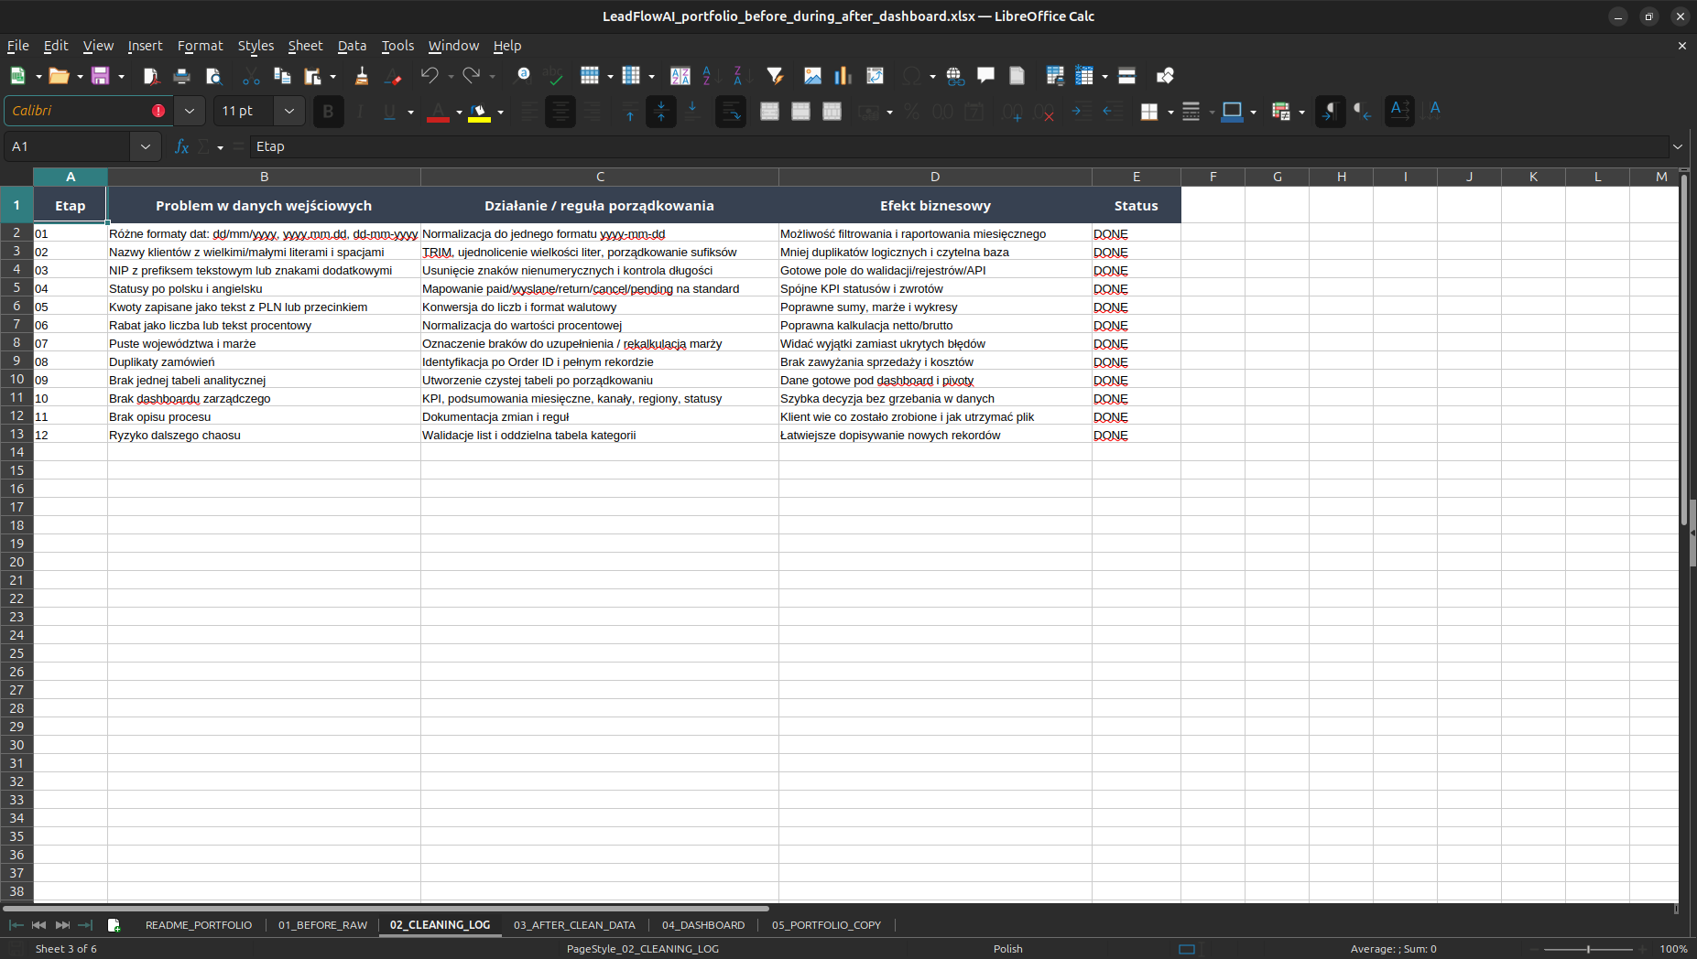This screenshot has width=1697, height=959.
Task: Open Find and Replace
Action: click(x=524, y=76)
